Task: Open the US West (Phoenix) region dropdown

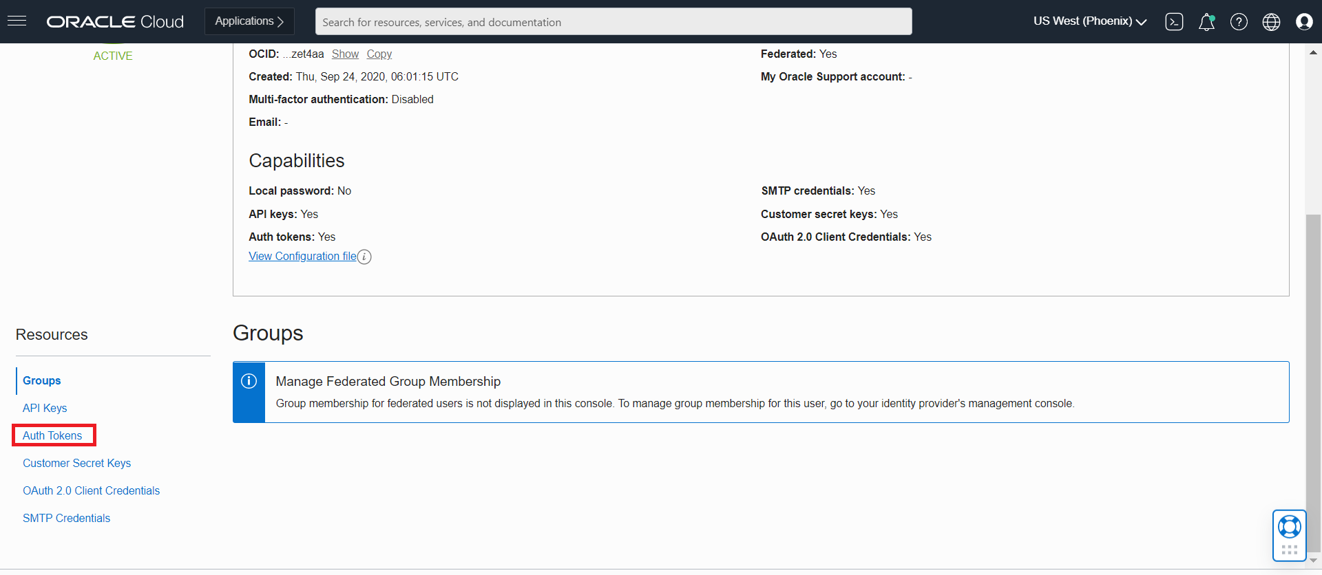Action: (x=1089, y=21)
